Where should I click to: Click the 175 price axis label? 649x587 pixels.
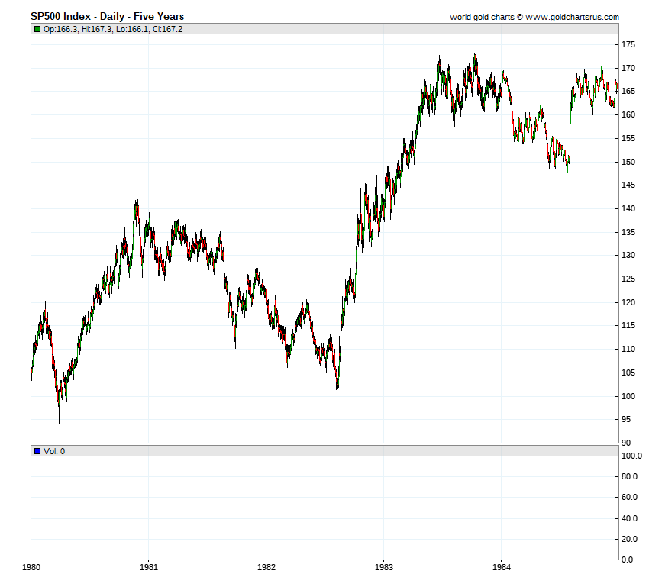point(628,45)
